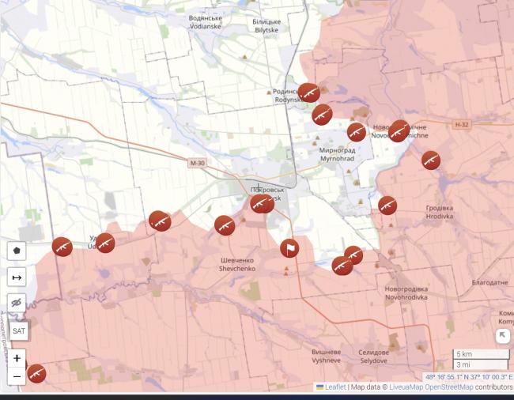This screenshot has height=400, width=514.
Task: Click the Selydove town label
Action: (373, 356)
